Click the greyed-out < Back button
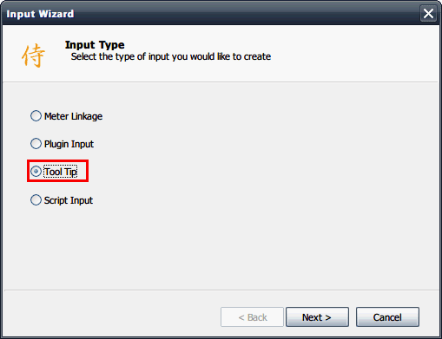Screen dimensions: 442x339 tap(252, 317)
